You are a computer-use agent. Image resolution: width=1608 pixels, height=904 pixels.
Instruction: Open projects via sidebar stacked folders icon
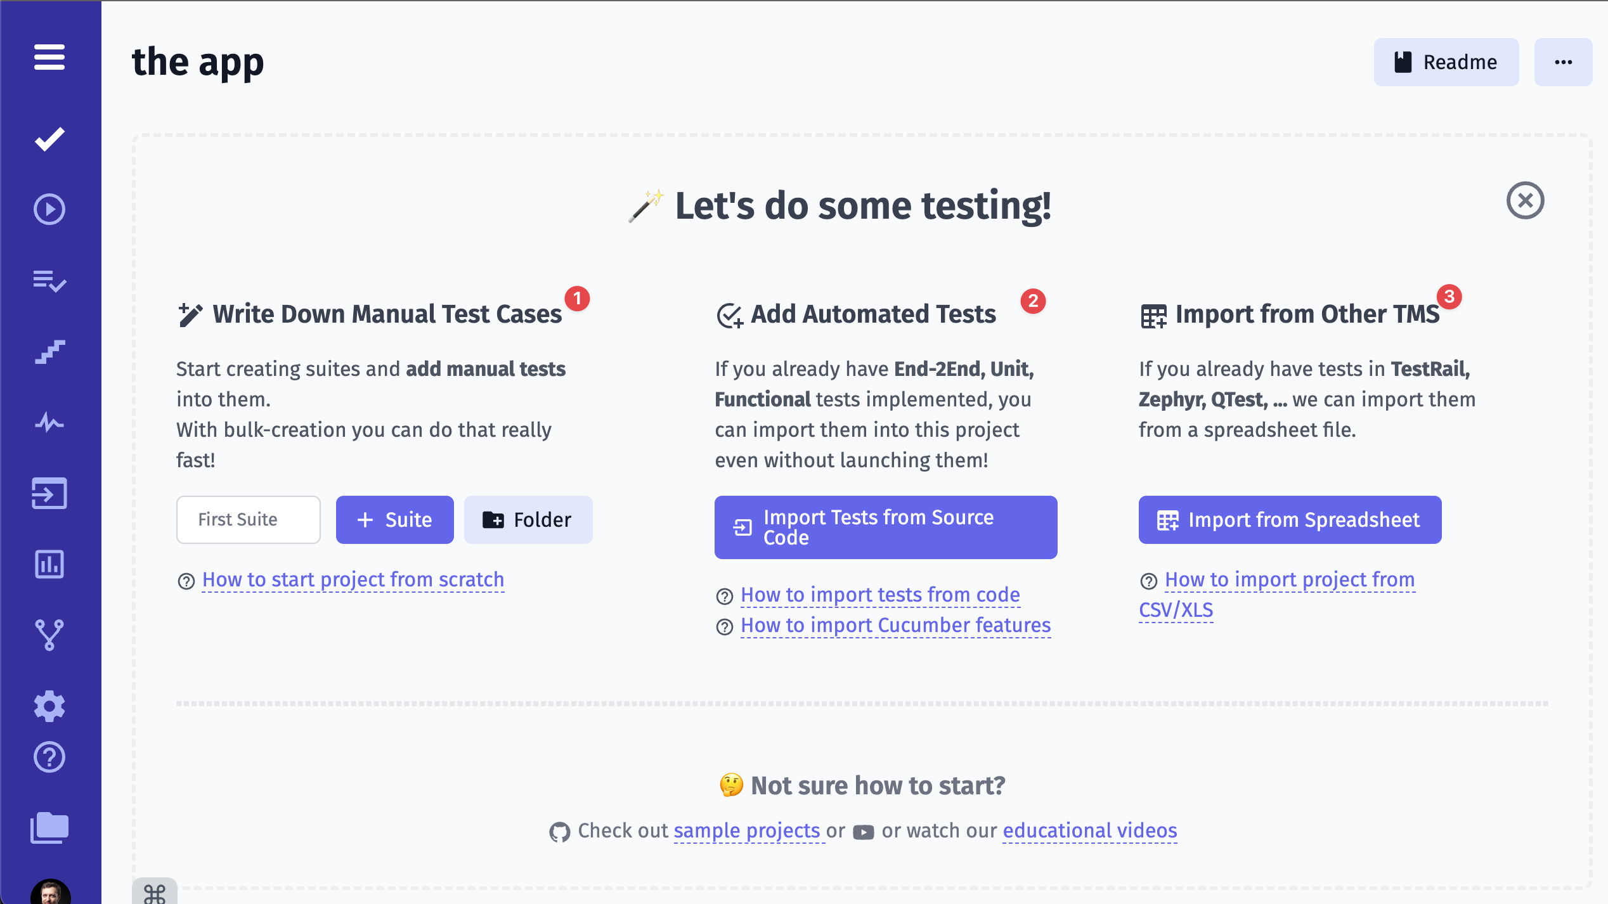coord(49,827)
